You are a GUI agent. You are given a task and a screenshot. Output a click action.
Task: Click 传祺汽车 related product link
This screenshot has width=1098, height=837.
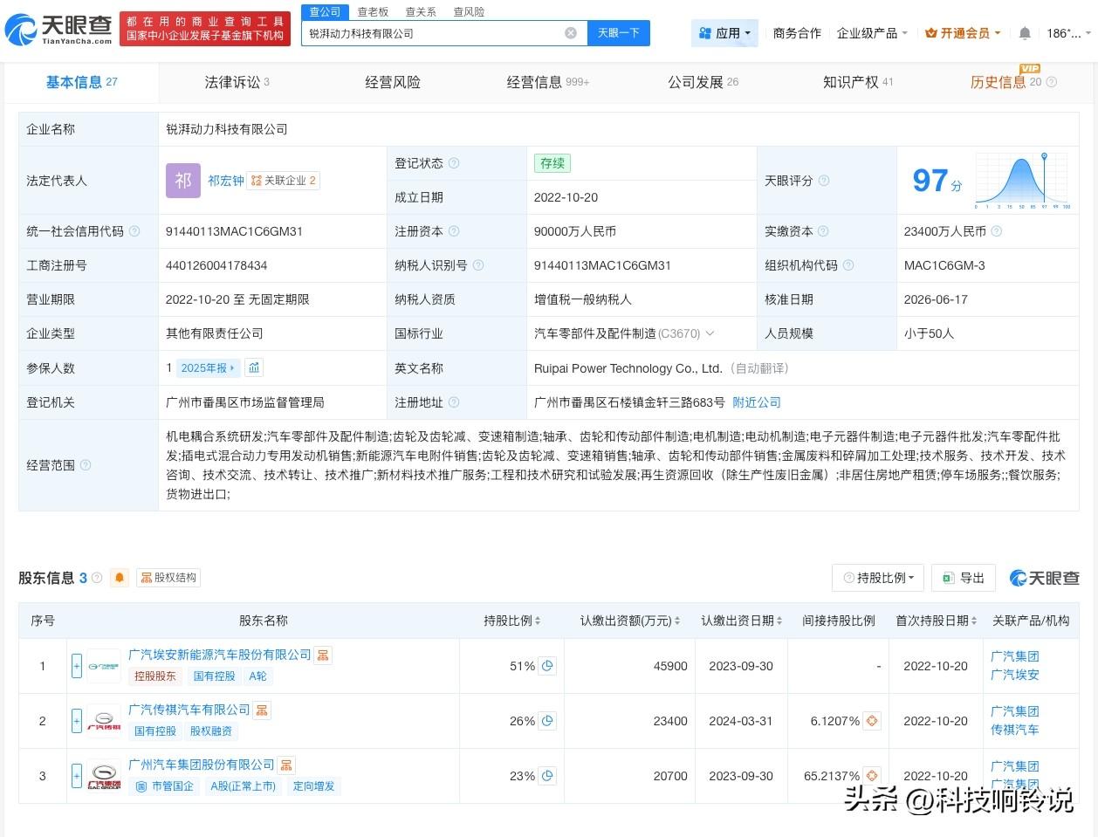coord(1014,730)
